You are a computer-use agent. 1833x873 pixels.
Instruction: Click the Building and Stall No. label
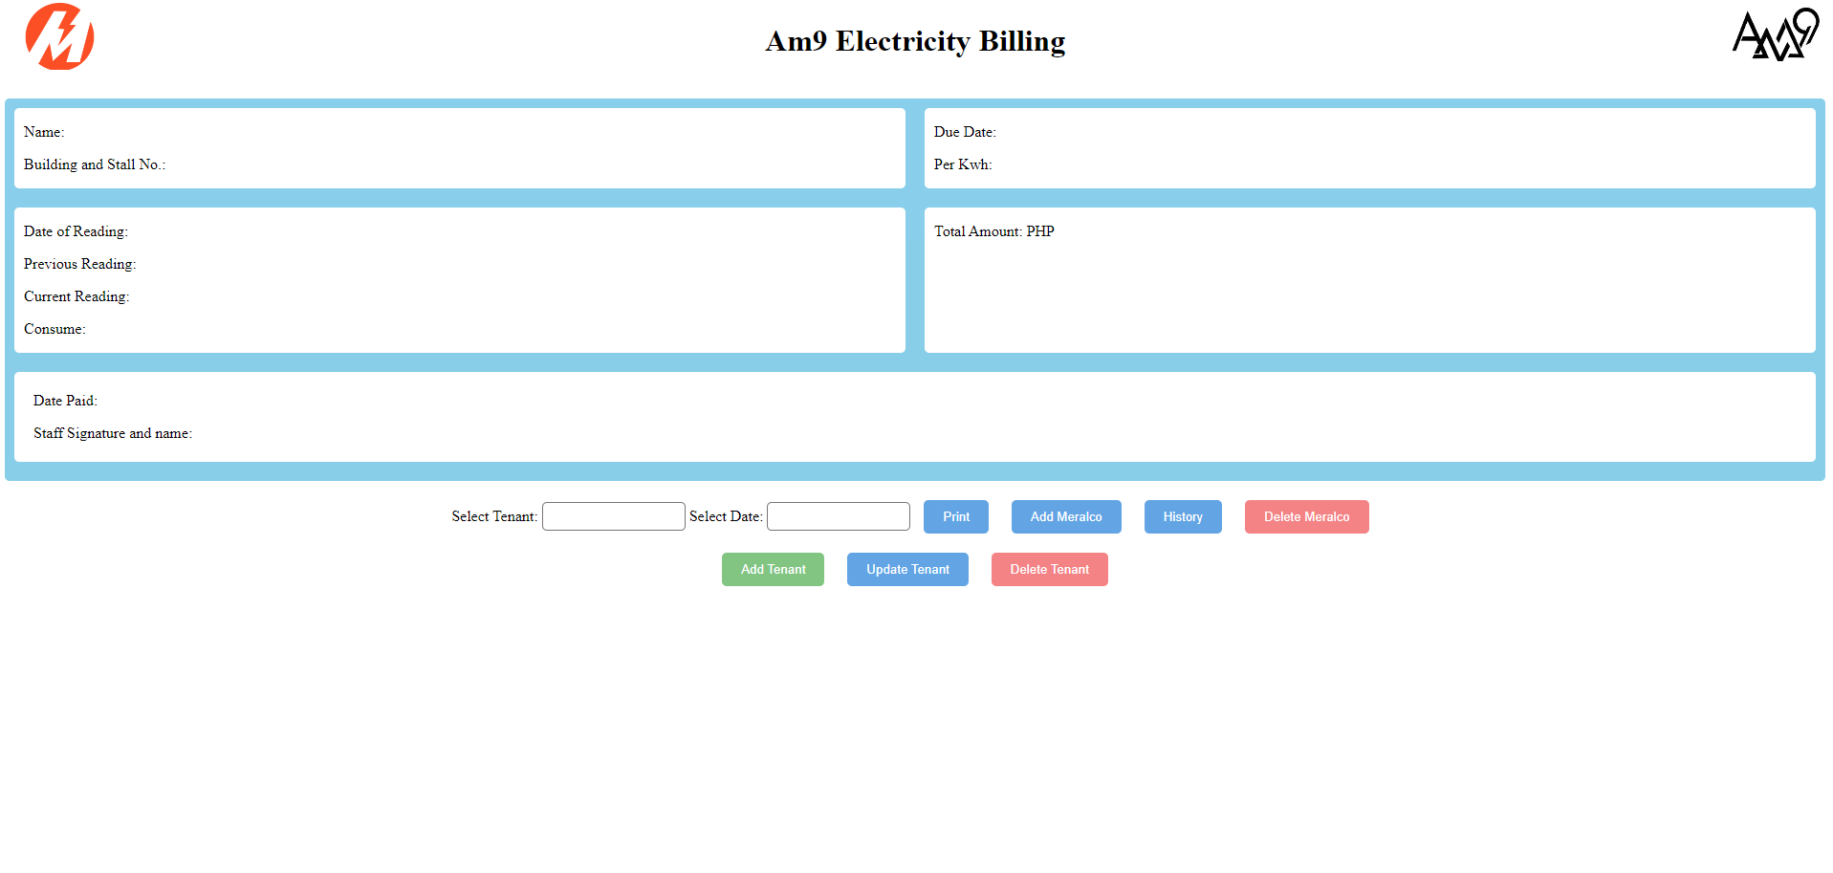[95, 164]
